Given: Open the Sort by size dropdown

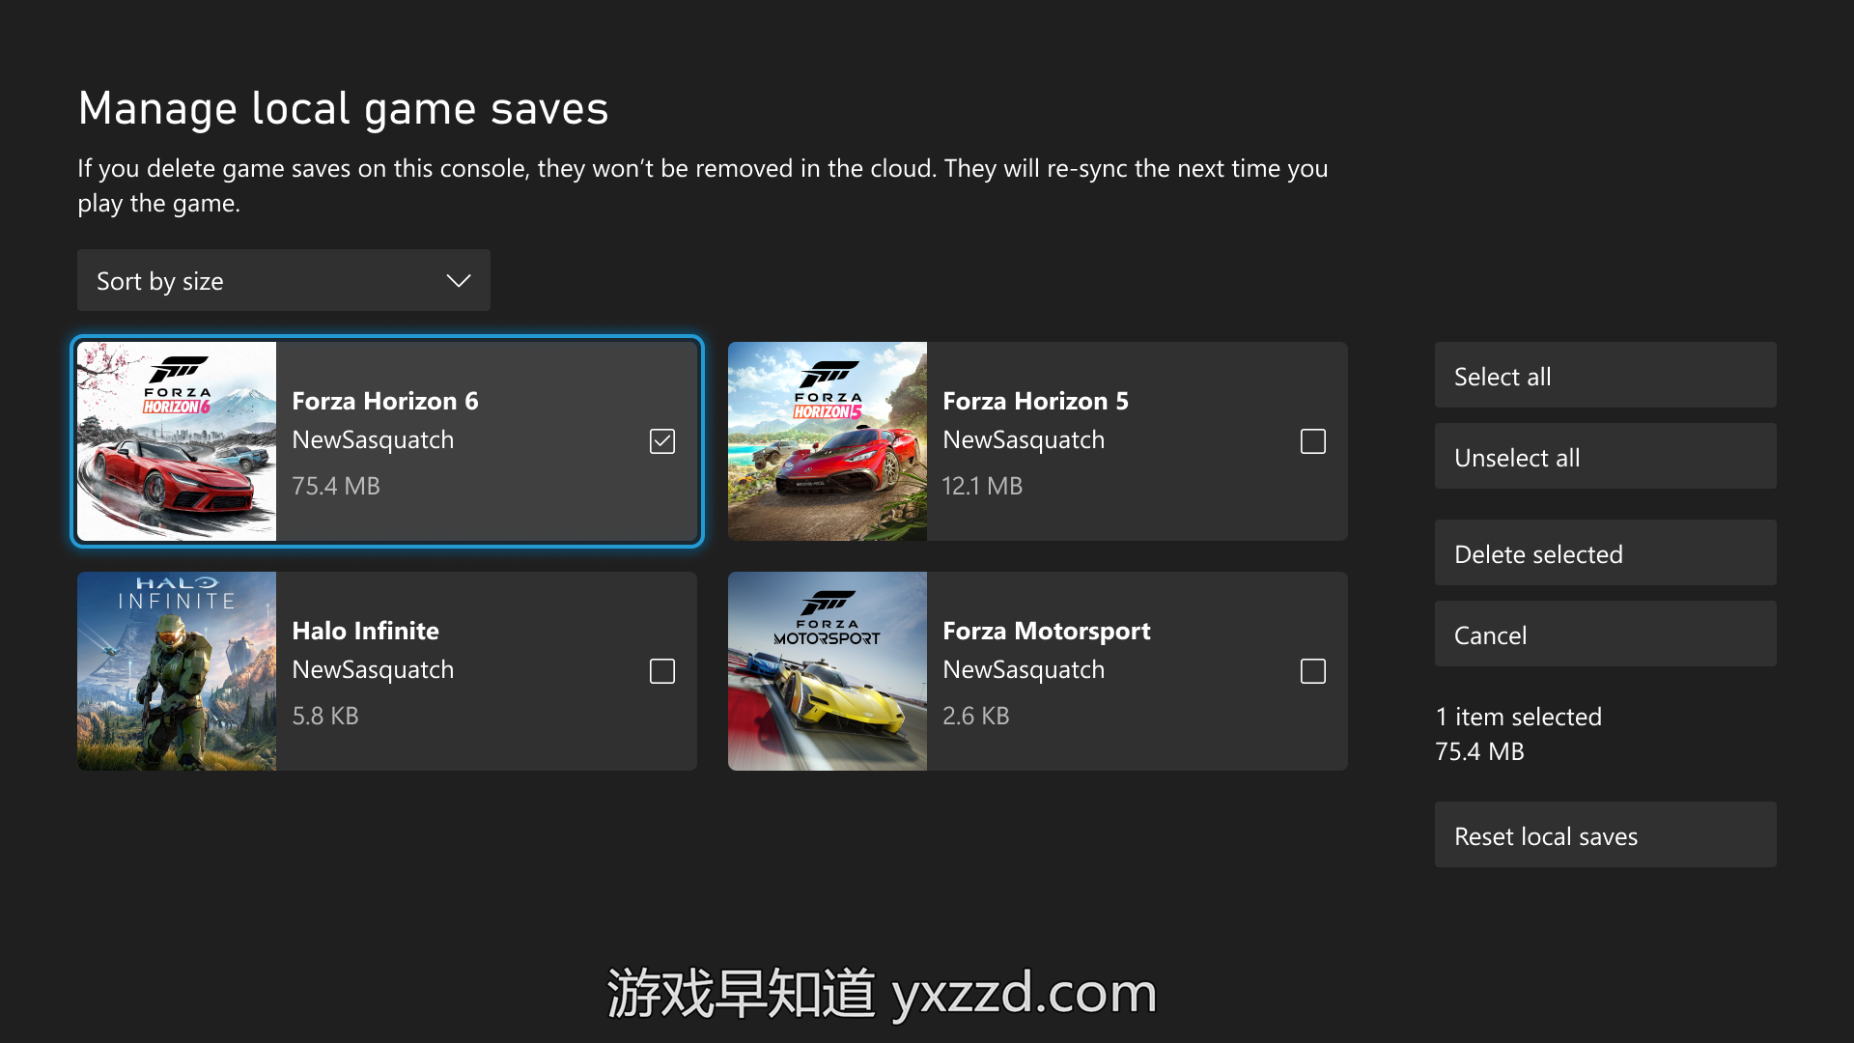Looking at the screenshot, I should (x=284, y=280).
